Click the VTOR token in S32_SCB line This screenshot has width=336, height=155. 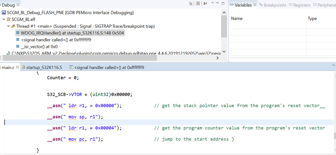(x=76, y=94)
